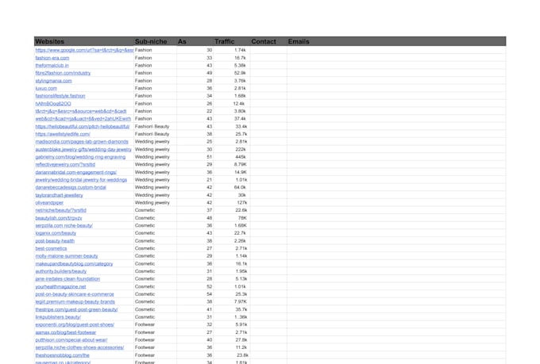Follow serpzilla.com niche-beauty link
The image size is (540, 364).
pos(64,226)
